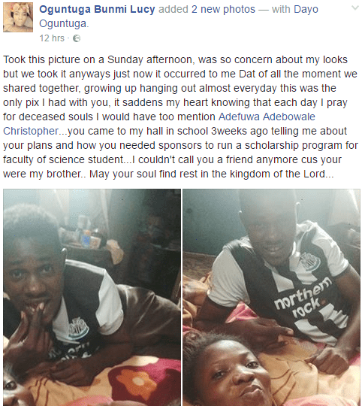Open the post options chevron menu

(x=356, y=8)
